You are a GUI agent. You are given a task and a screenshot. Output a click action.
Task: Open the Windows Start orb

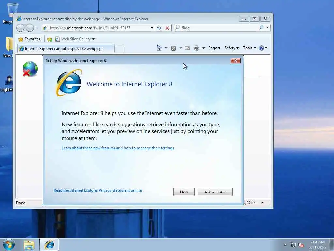tap(9, 244)
